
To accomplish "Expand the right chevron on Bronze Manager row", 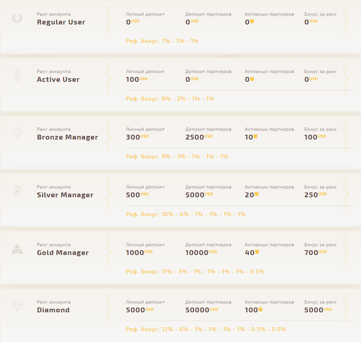I will [x=347, y=137].
